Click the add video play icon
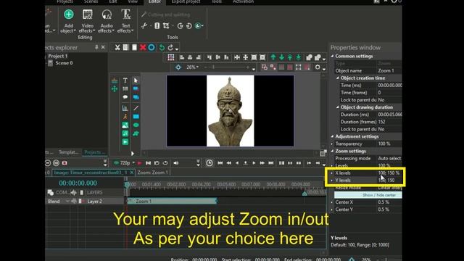The image size is (464, 261). click(x=125, y=142)
